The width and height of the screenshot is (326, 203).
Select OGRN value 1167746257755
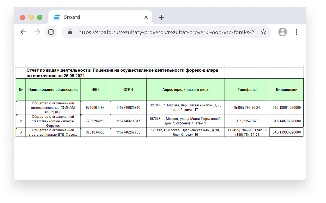tap(128, 132)
